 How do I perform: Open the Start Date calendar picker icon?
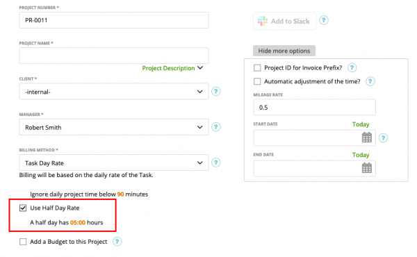coord(367,138)
